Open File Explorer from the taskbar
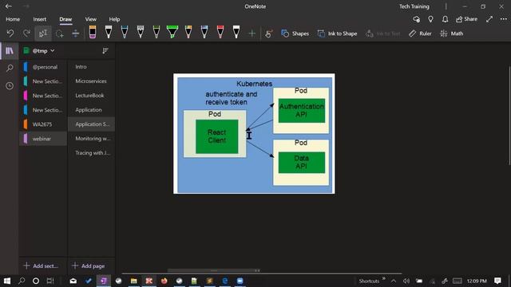 tap(133, 281)
